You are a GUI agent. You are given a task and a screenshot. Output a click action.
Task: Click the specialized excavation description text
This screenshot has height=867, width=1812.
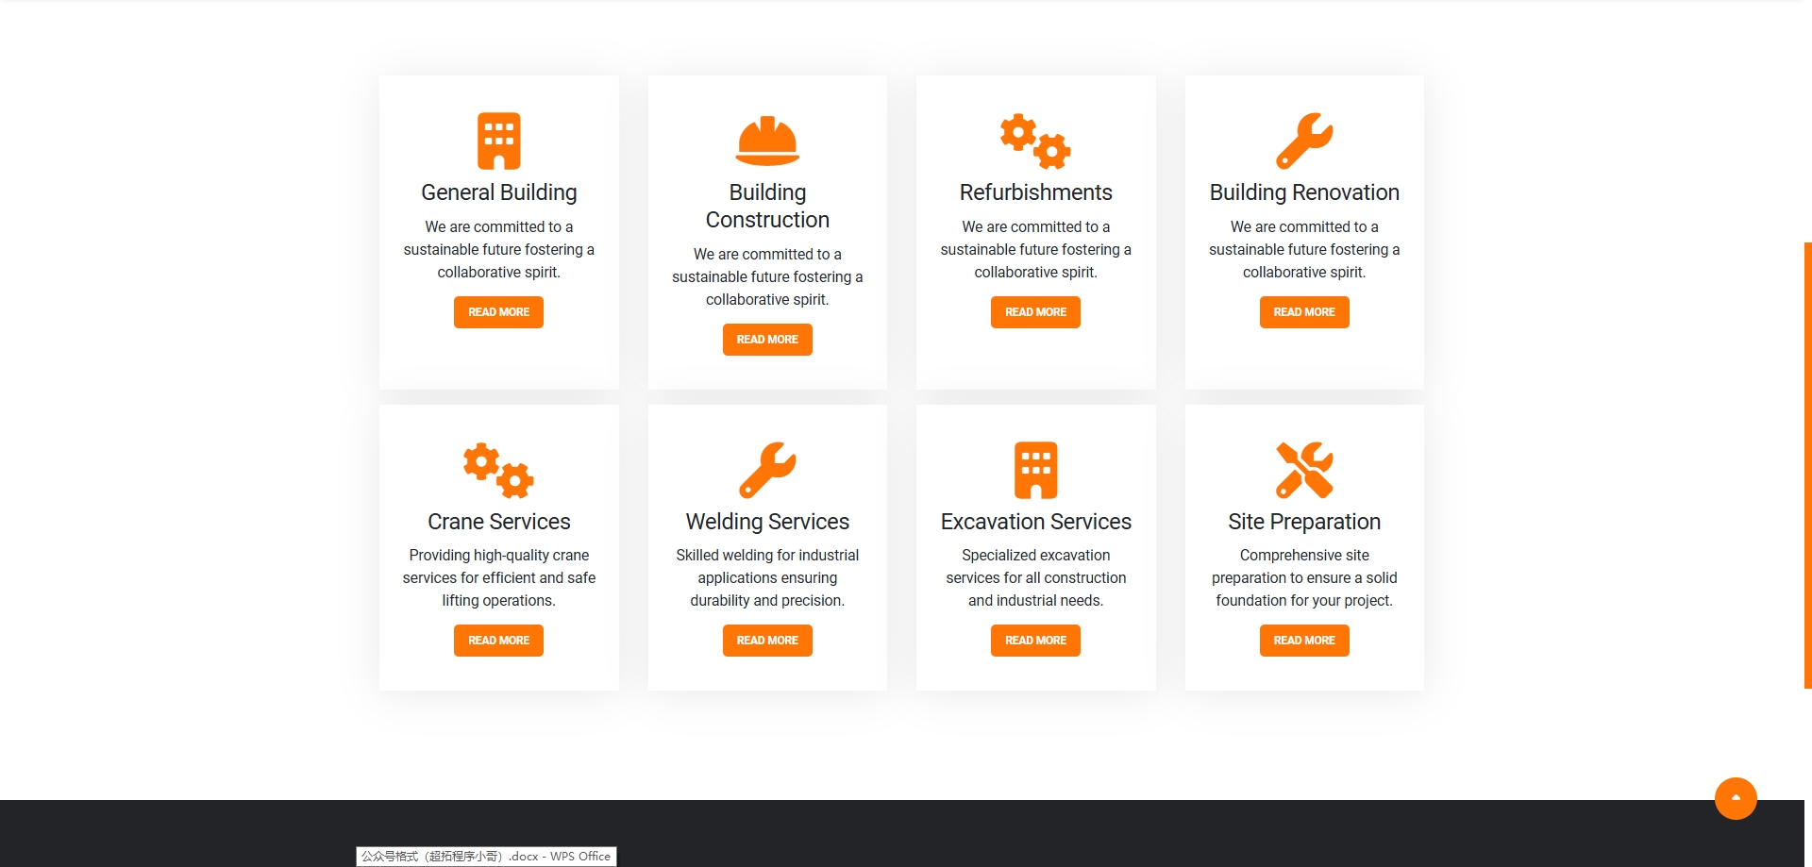point(1035,577)
